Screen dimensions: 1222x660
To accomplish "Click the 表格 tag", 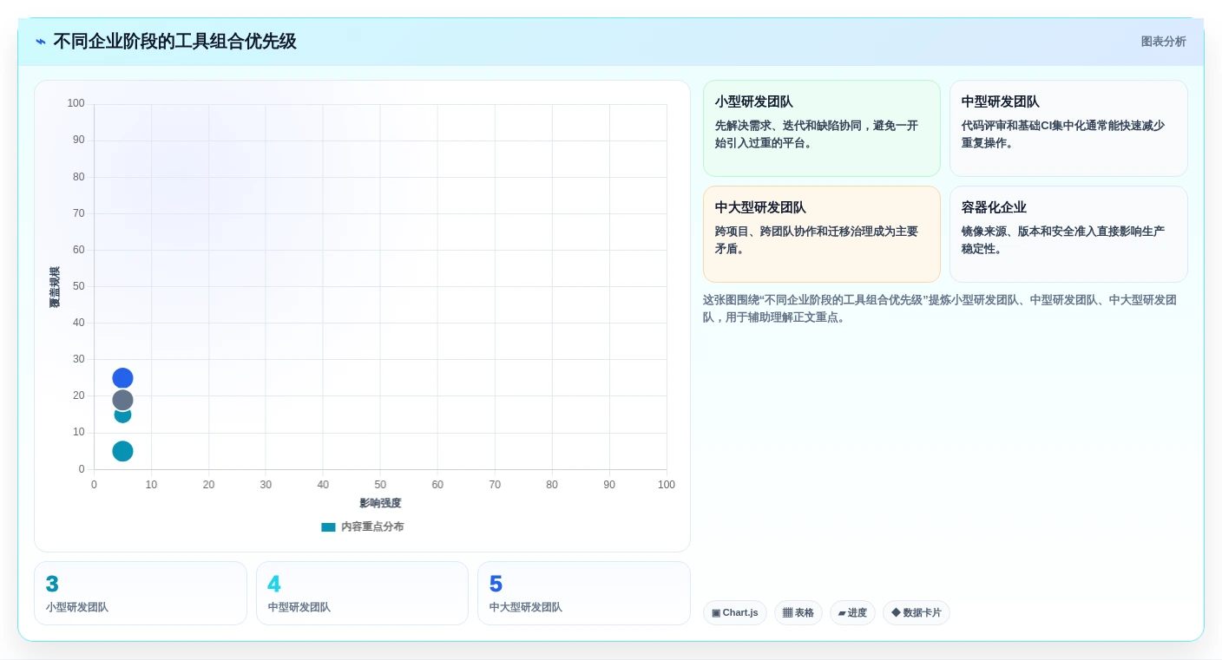I will pyautogui.click(x=798, y=613).
